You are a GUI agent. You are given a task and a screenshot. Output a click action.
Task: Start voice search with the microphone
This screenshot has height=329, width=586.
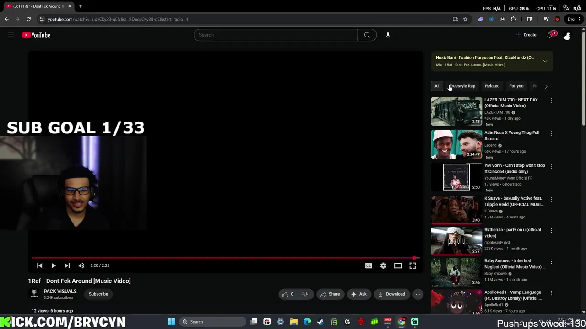tap(388, 35)
